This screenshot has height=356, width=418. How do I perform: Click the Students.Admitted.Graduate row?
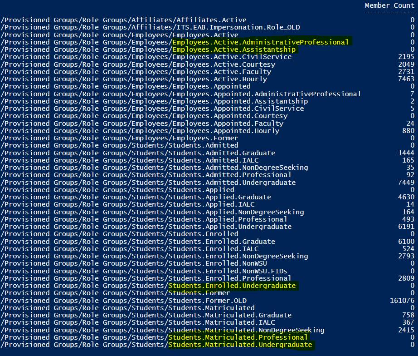208,153
